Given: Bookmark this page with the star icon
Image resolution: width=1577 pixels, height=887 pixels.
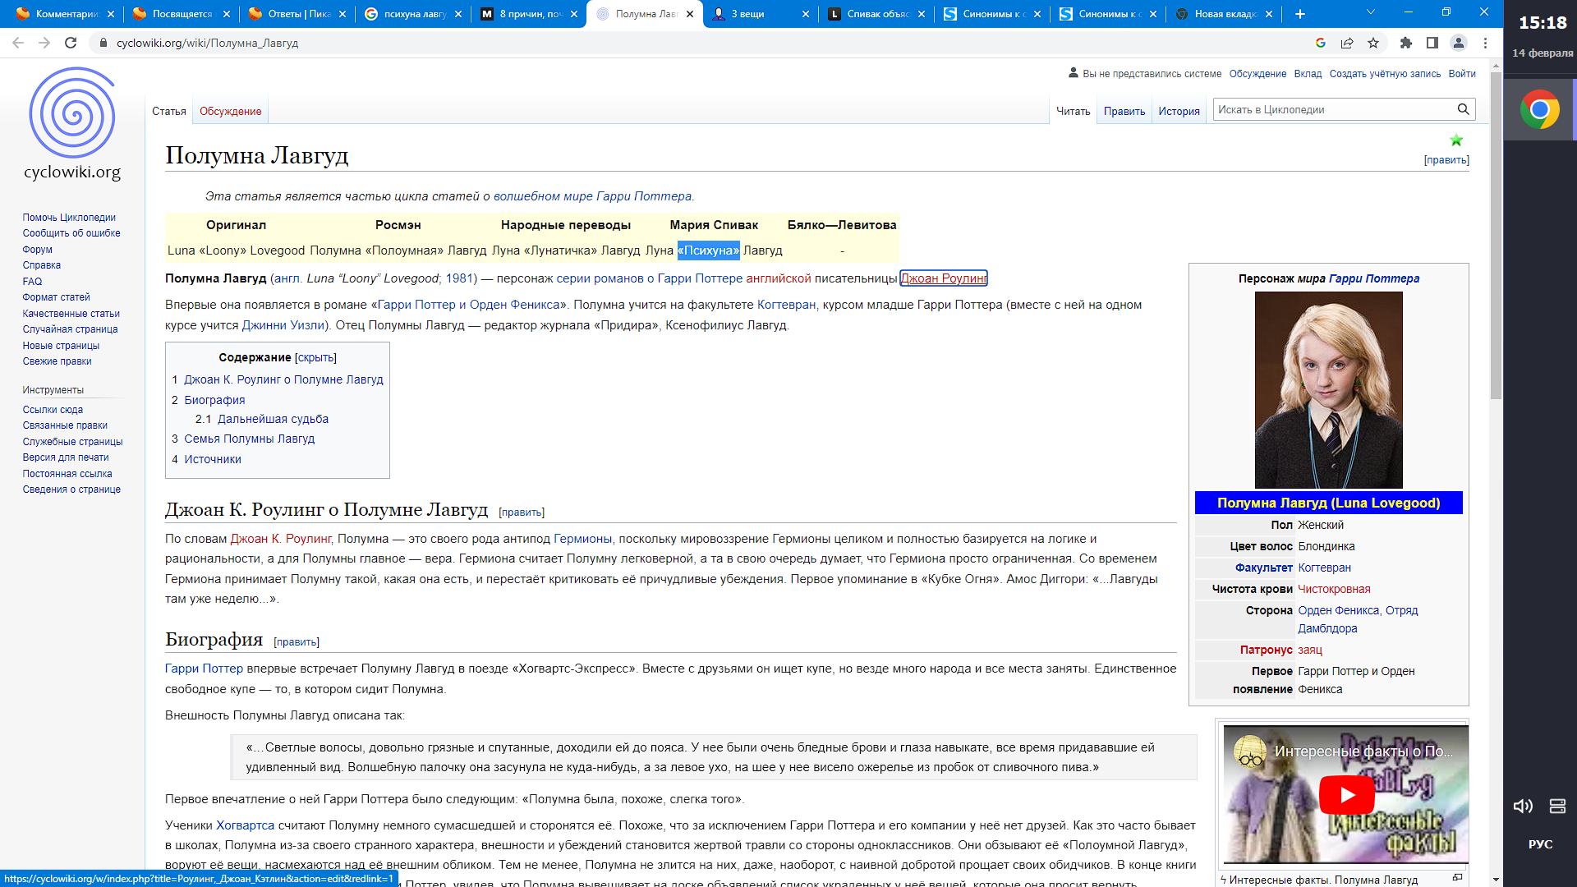Looking at the screenshot, I should tap(1373, 43).
